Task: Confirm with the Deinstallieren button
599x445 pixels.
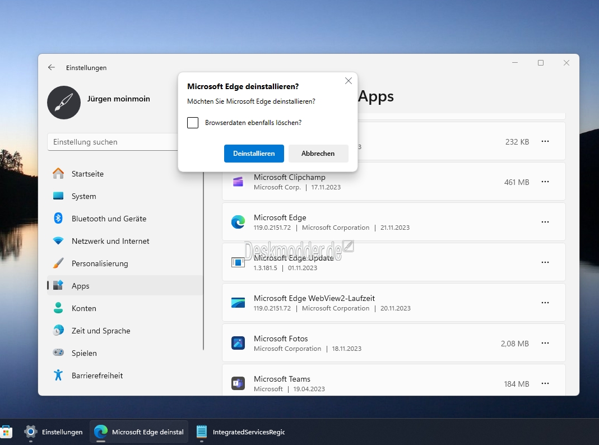Action: coord(254,154)
